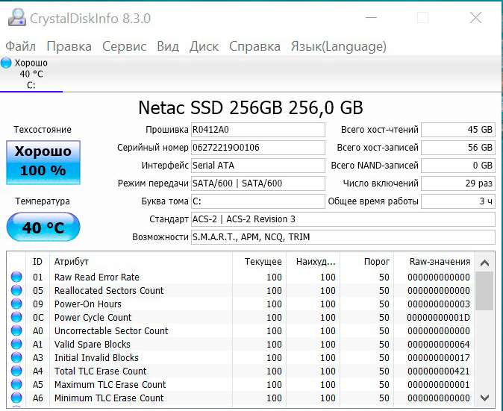Click status icon for Reallocated Sectors Count
This screenshot has height=411, width=503.
pyautogui.click(x=16, y=291)
